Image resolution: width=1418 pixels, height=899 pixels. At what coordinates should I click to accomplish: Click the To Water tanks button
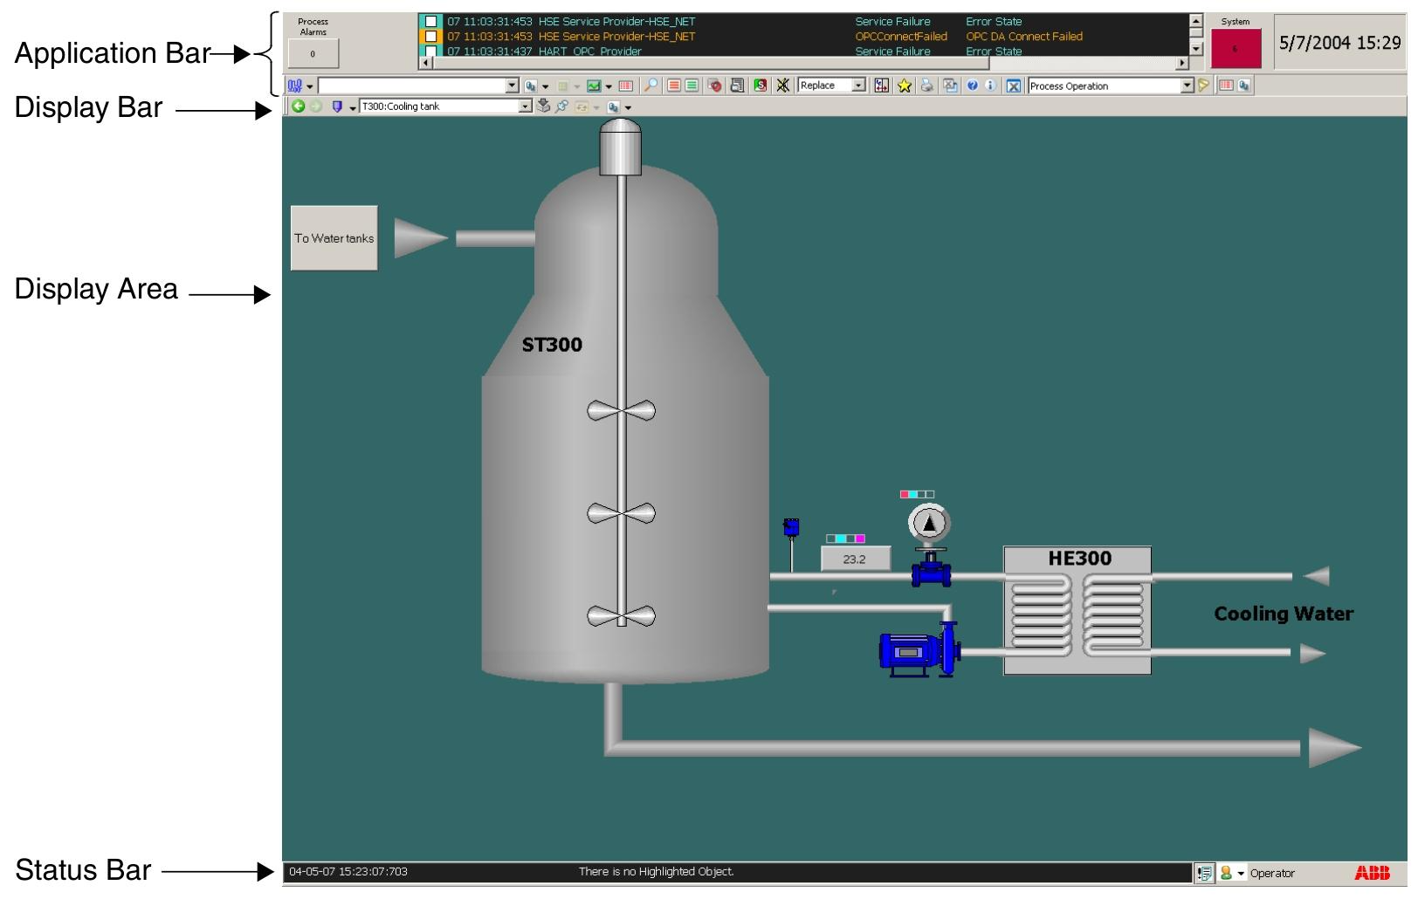coord(334,238)
